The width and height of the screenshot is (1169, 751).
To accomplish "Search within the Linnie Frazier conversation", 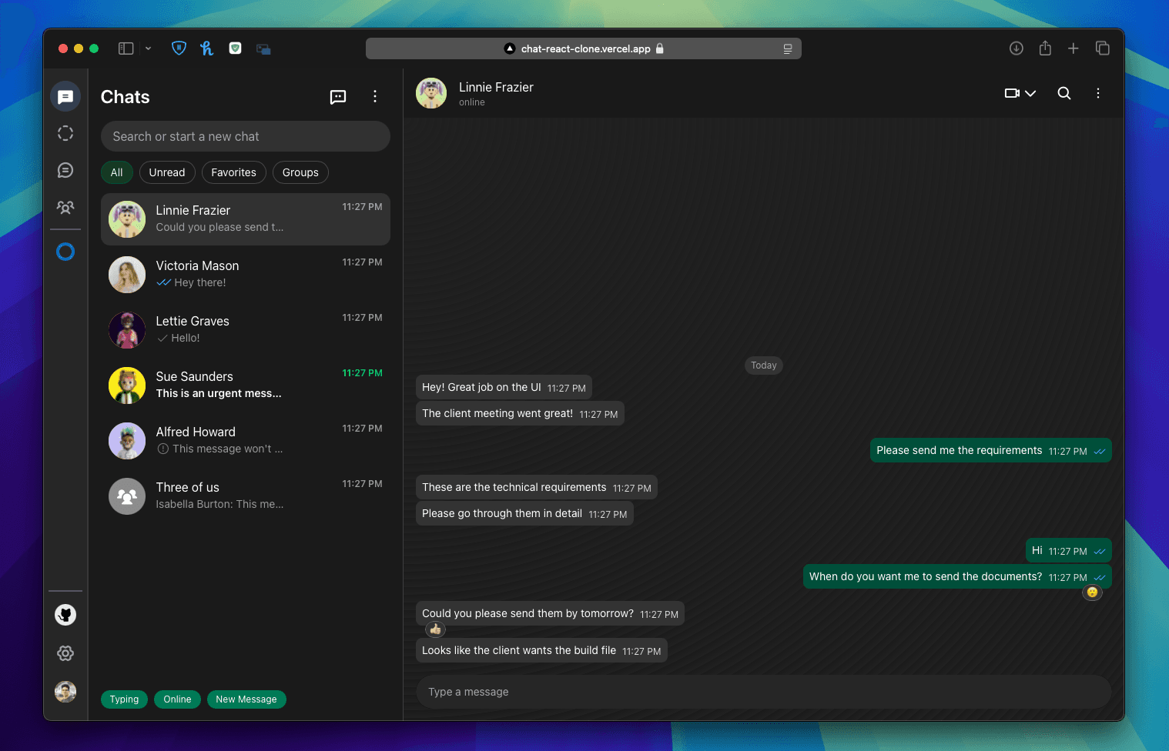I will 1063,93.
